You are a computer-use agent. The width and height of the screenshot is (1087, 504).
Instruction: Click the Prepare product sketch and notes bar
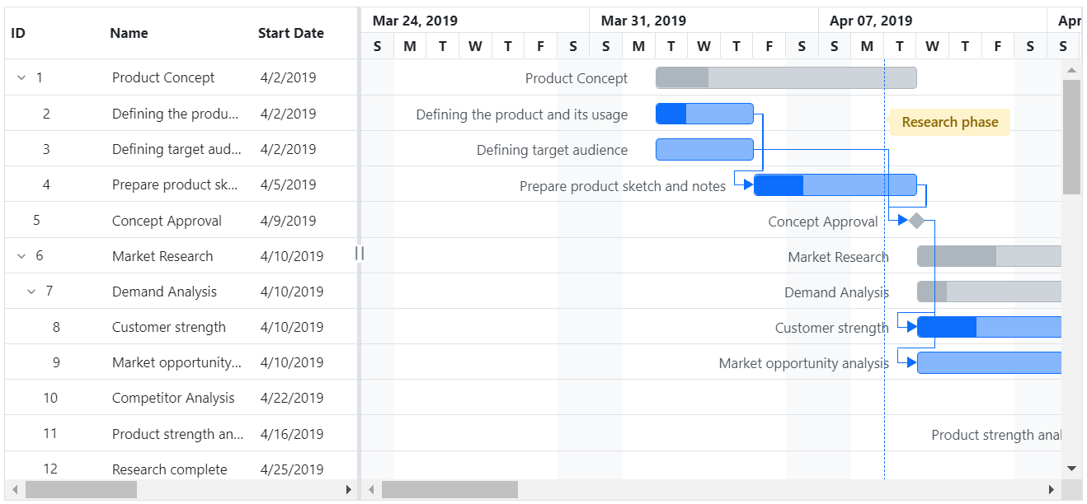click(833, 185)
